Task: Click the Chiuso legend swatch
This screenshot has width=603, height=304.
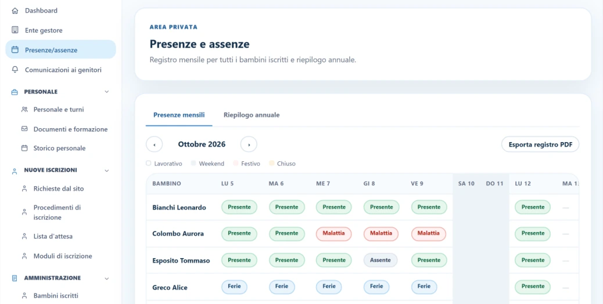Action: point(271,163)
